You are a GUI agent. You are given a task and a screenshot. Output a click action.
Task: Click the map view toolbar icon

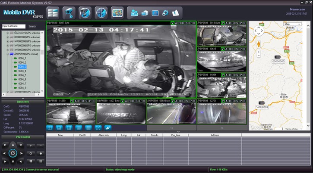[x=117, y=12]
